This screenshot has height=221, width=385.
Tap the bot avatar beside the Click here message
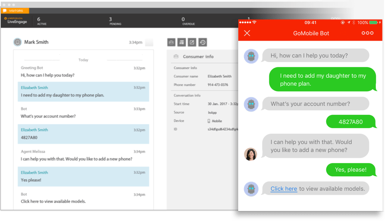coord(251,189)
